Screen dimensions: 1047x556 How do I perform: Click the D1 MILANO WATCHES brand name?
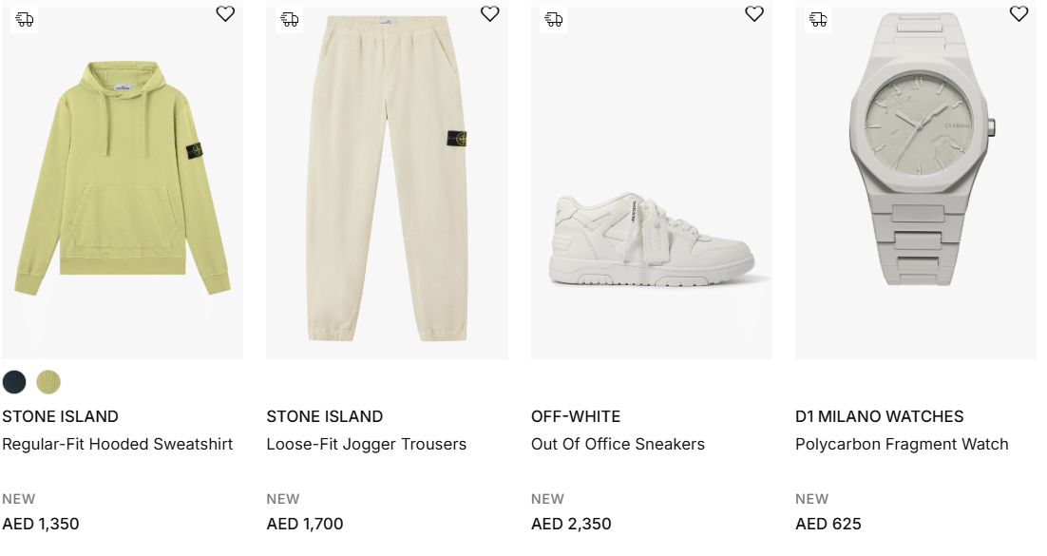879,416
